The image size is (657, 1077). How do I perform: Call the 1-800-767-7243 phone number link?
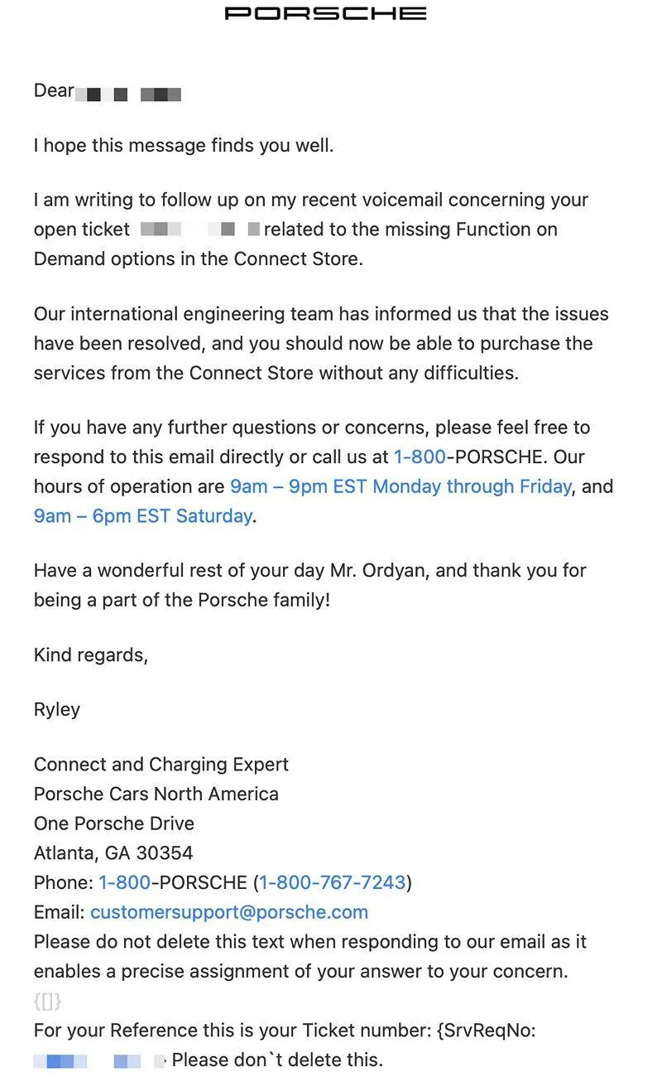[x=333, y=882]
